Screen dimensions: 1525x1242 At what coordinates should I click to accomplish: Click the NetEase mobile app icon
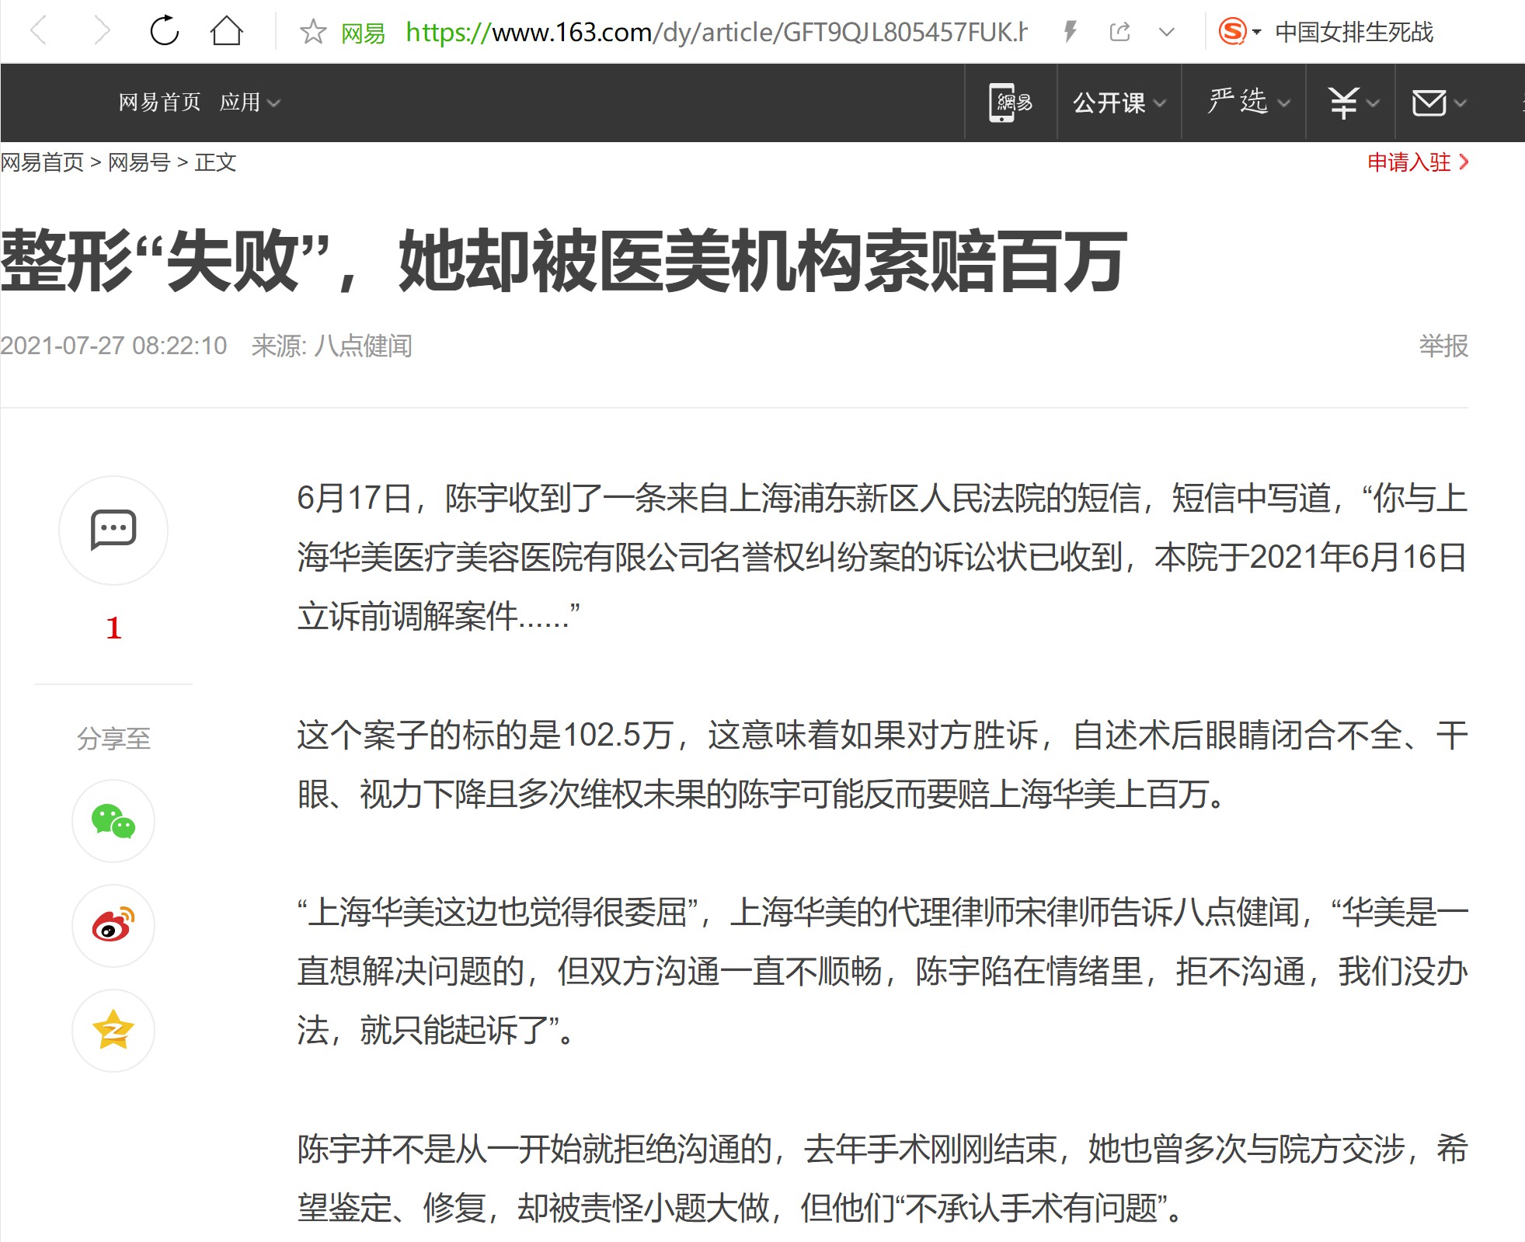(x=1010, y=103)
